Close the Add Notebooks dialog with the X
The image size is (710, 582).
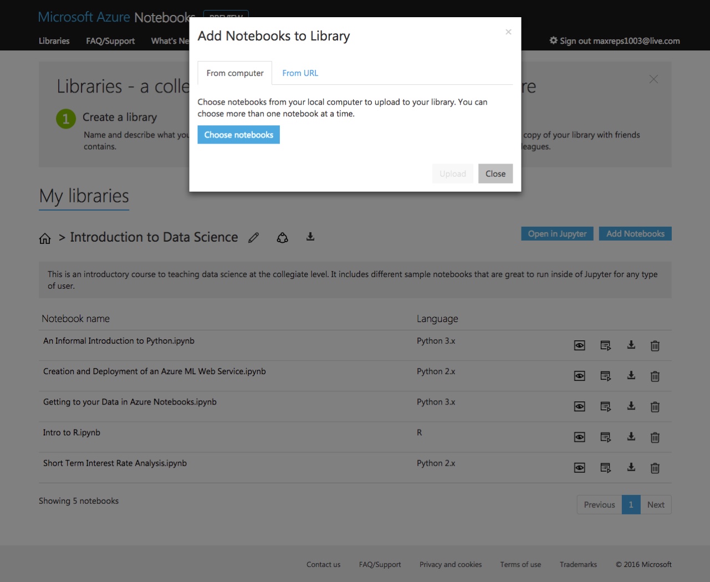point(508,32)
